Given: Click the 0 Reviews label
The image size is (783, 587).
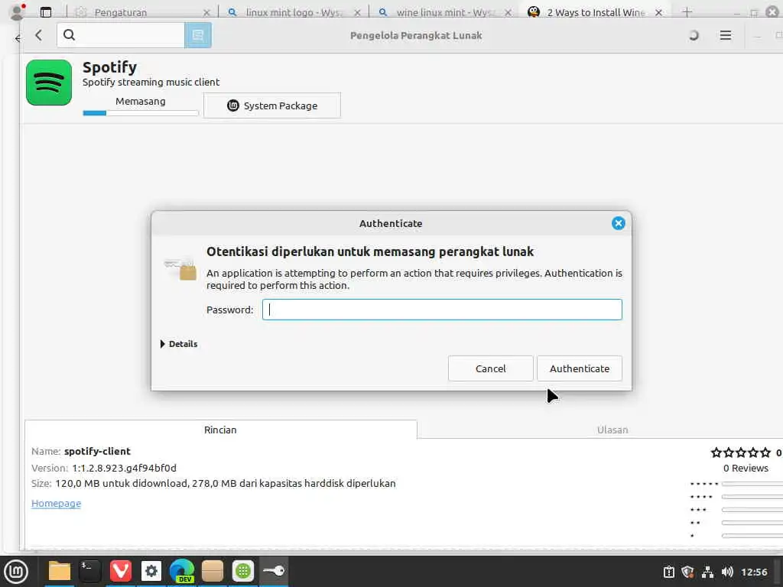Looking at the screenshot, I should (746, 469).
